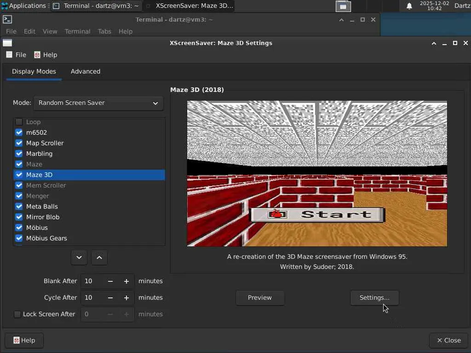Screen dimensions: 471x353
Task: Switch to XScreenSaver task in the panel
Action: click(x=189, y=6)
